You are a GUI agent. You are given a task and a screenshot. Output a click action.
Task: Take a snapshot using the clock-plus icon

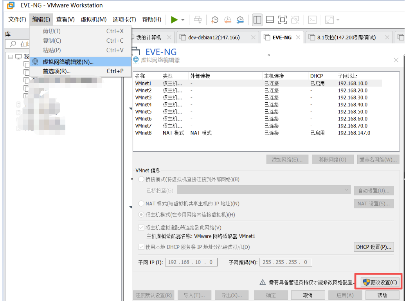(214, 20)
